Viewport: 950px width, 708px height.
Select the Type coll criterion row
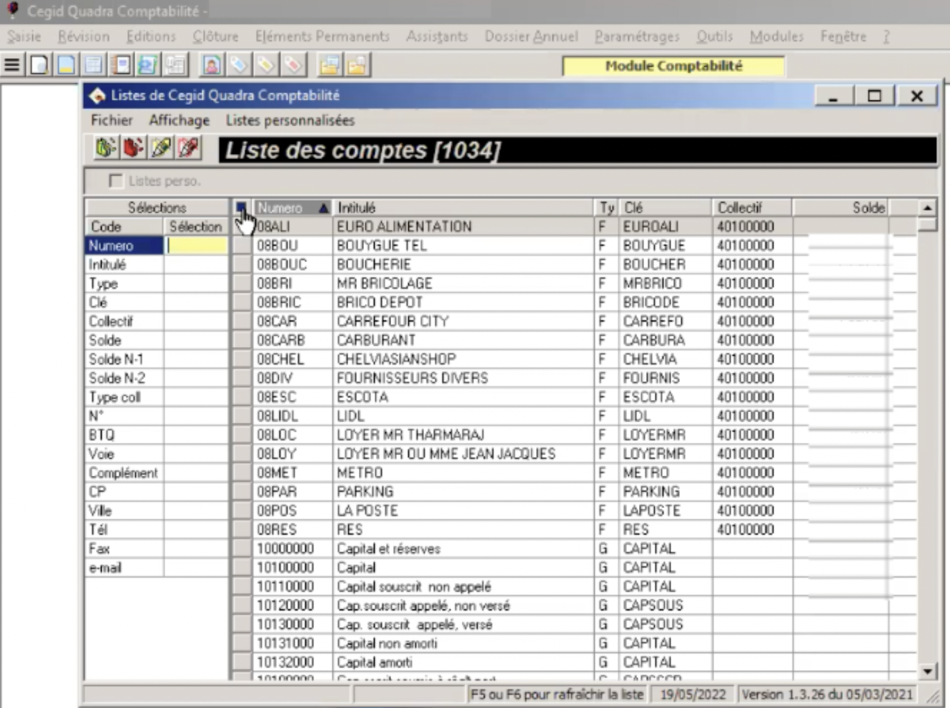(156, 397)
